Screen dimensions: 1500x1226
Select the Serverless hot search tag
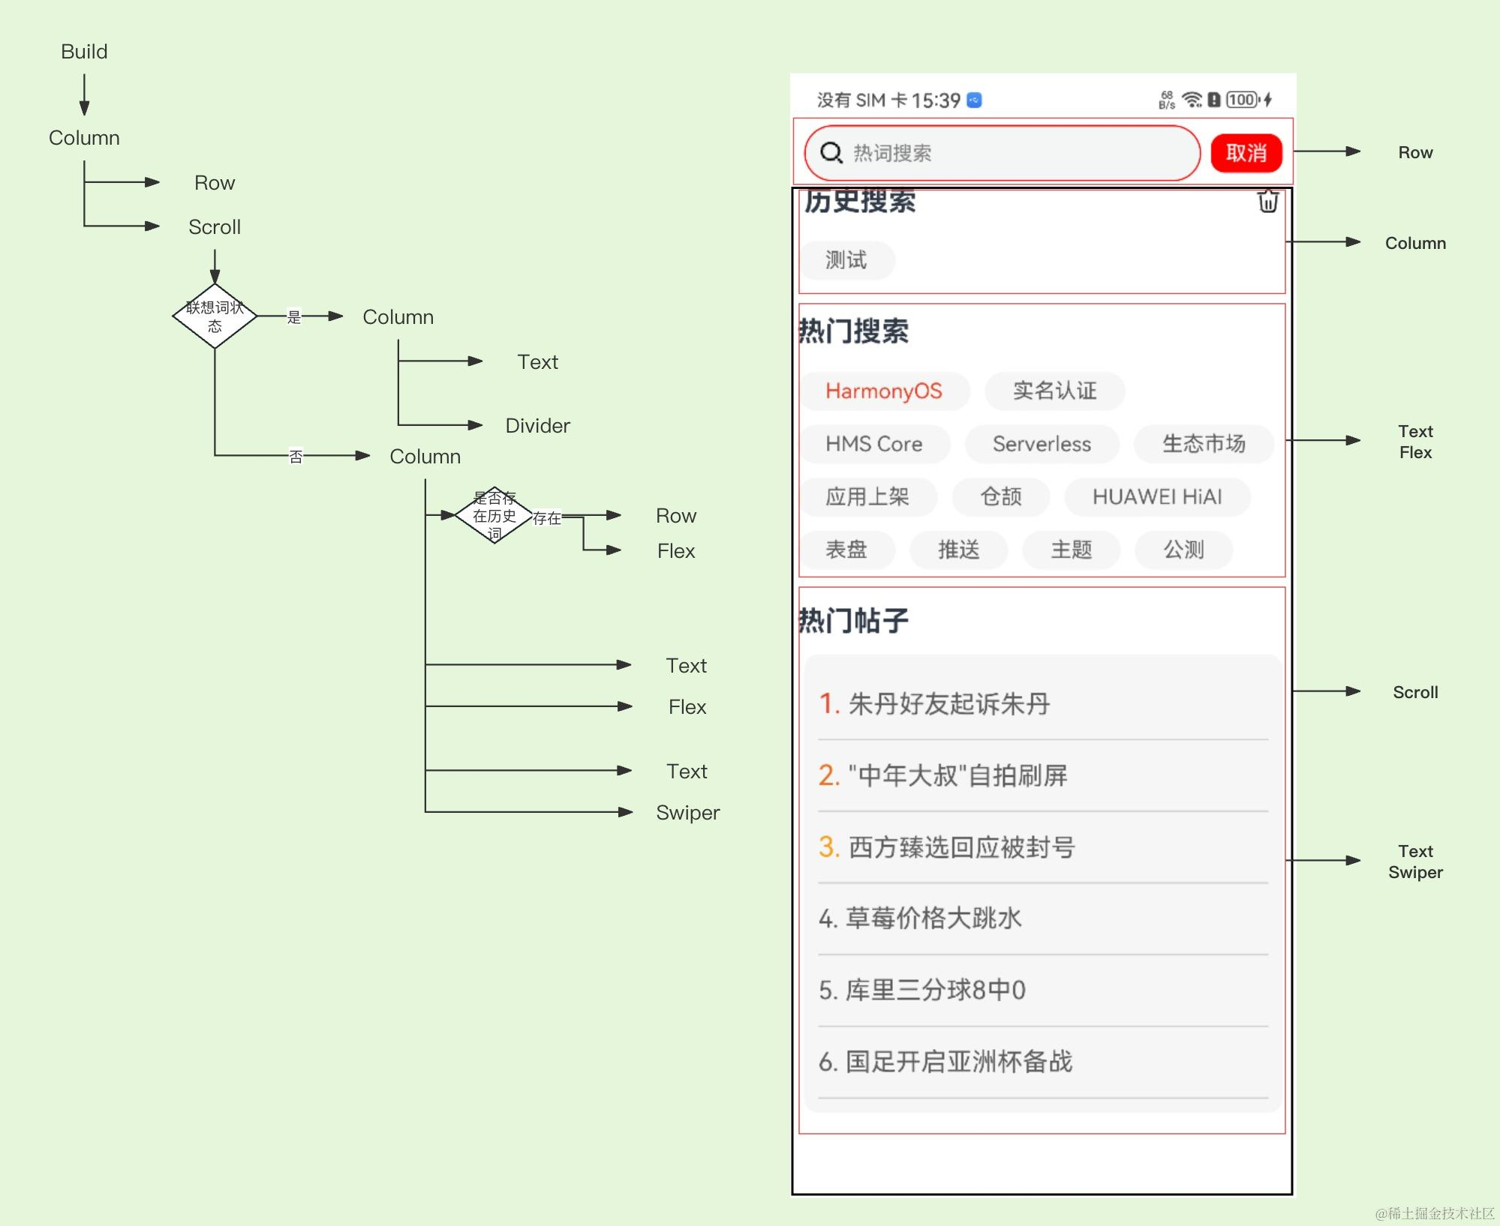1042,444
